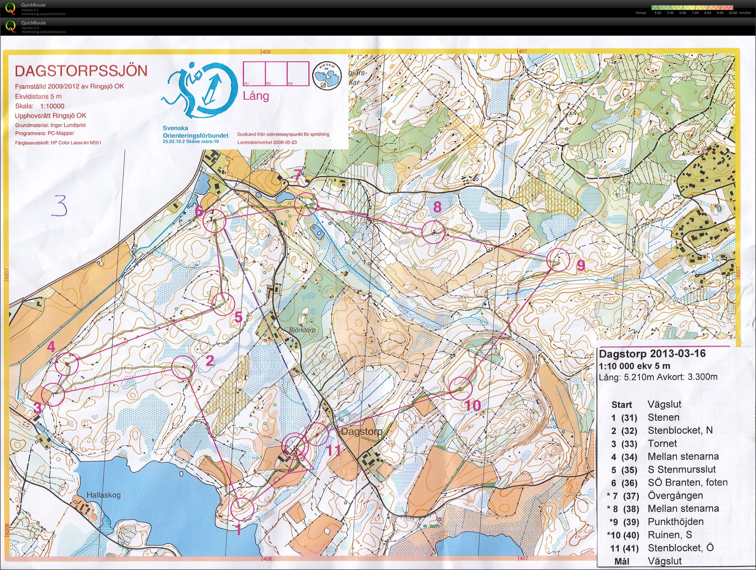Click control circle 11 near Dagstorp
This screenshot has width=756, height=570.
click(317, 434)
